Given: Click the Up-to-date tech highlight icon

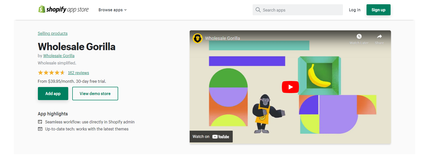Looking at the screenshot, I should coord(40,129).
